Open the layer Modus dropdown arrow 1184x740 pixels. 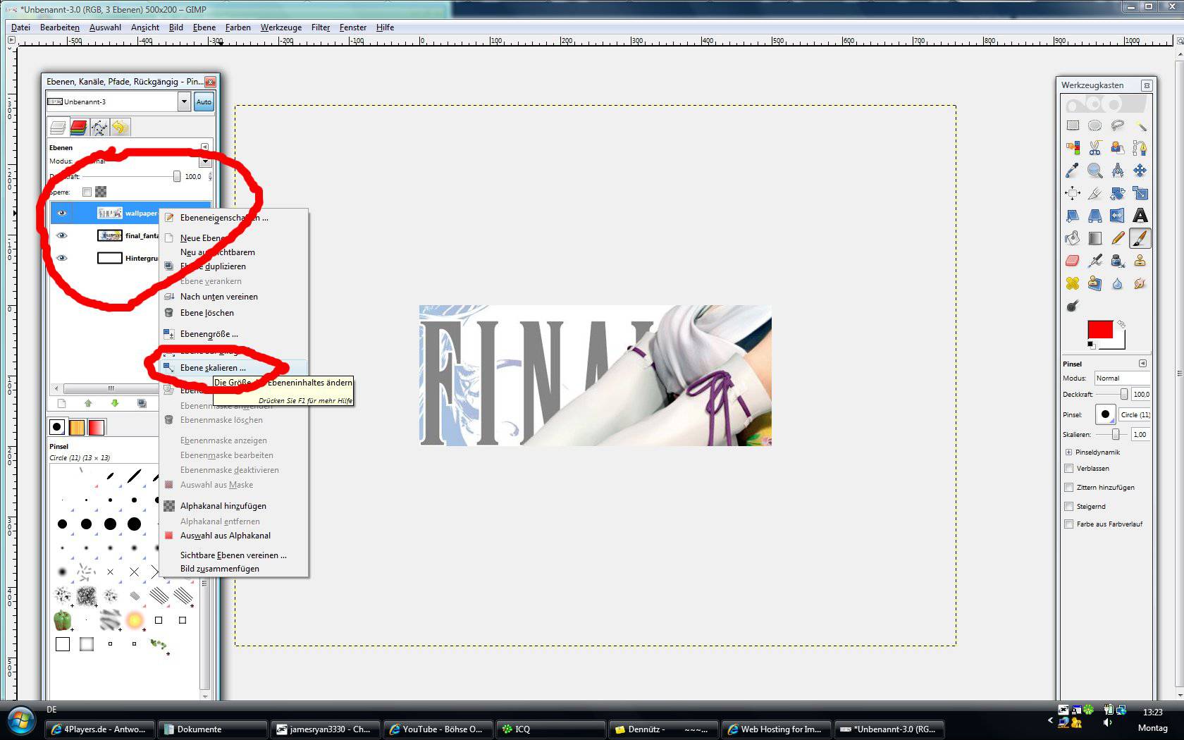click(205, 161)
